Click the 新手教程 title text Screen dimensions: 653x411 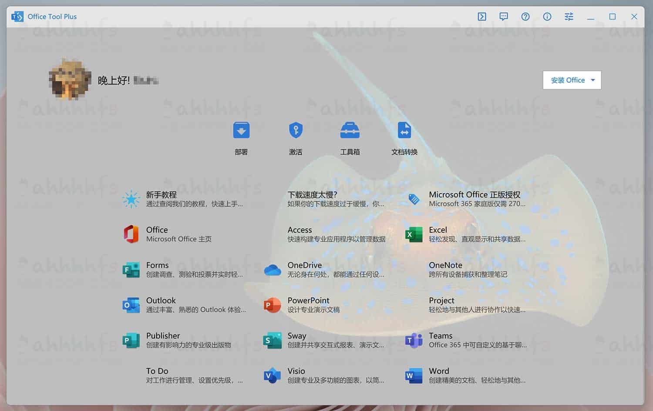[161, 194]
